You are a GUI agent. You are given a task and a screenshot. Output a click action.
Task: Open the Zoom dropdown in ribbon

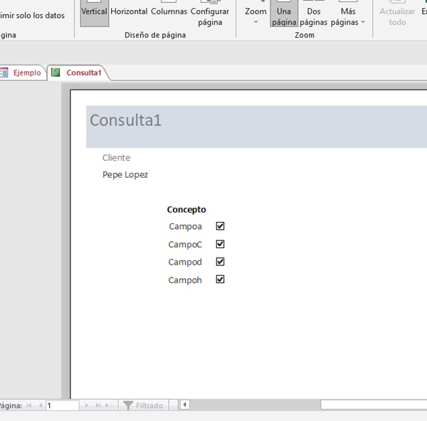coord(255,13)
